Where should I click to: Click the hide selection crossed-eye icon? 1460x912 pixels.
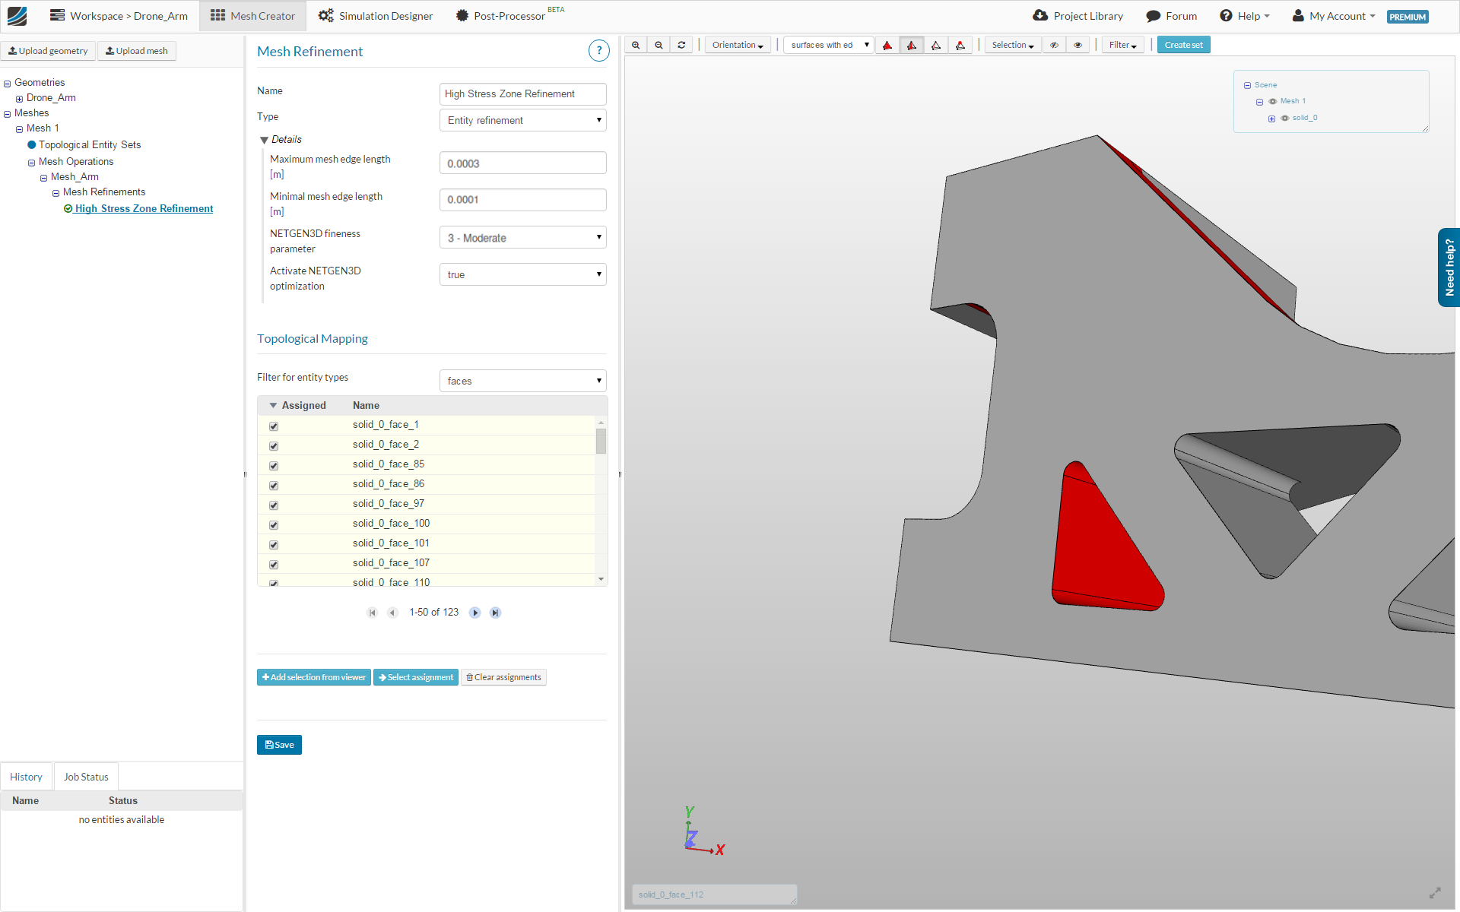tap(1054, 46)
